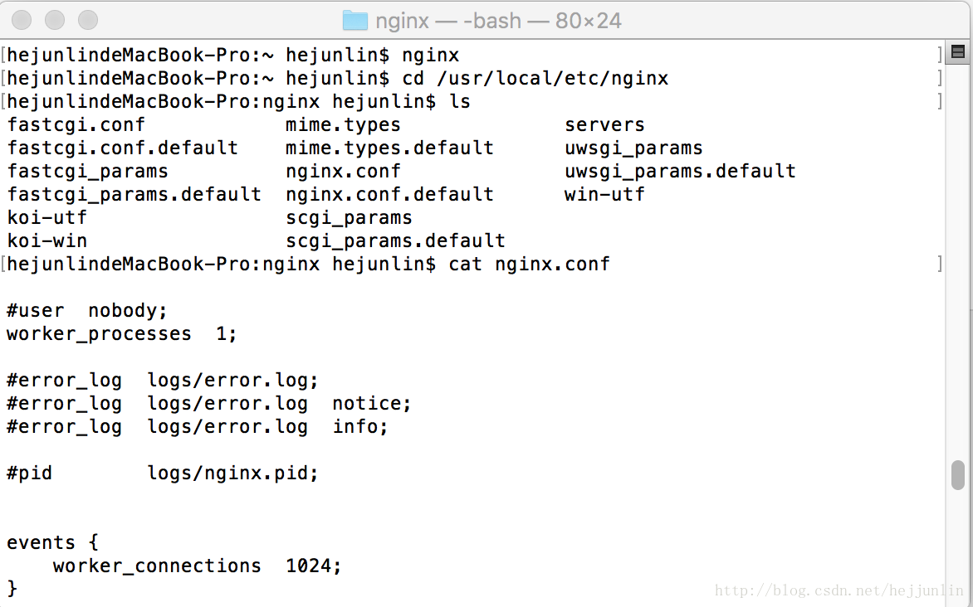Click the 'worker_connections 1024;' line
Image resolution: width=973 pixels, height=607 pixels.
(x=198, y=566)
